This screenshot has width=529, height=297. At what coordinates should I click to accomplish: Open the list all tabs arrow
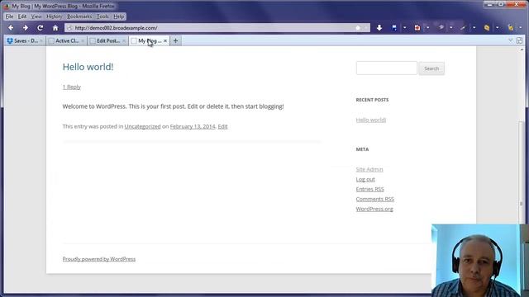point(511,40)
